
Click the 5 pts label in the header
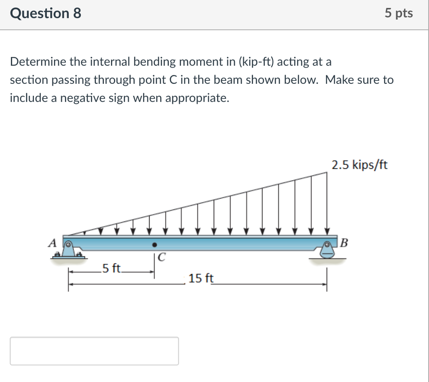(399, 13)
